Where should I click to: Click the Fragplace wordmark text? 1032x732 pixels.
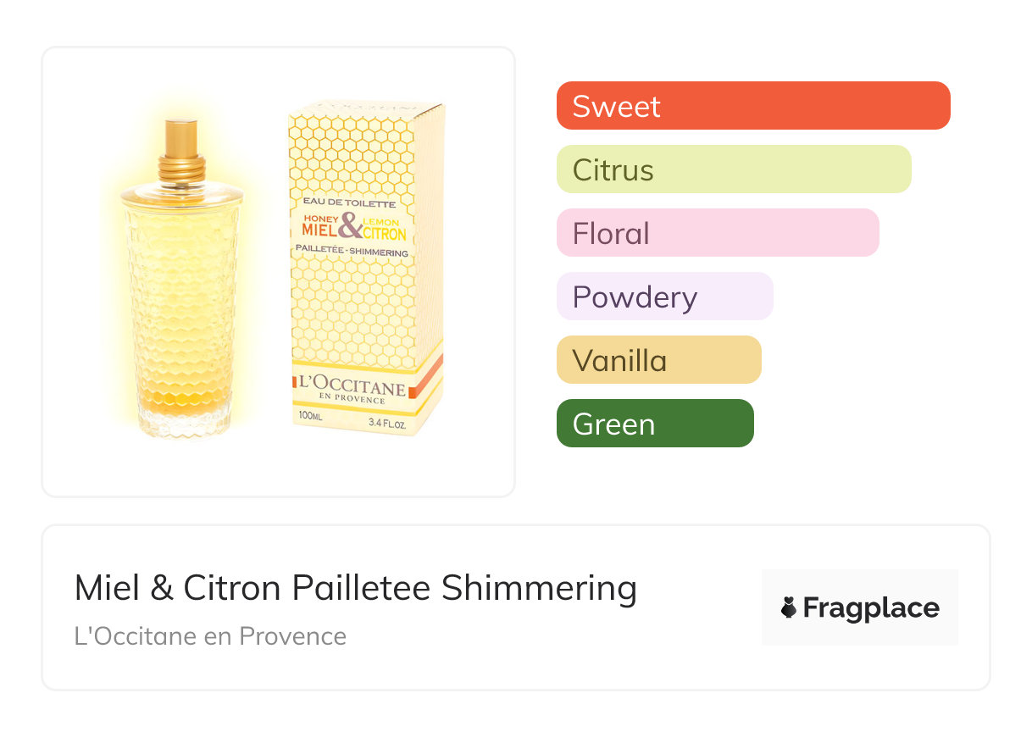coord(871,607)
